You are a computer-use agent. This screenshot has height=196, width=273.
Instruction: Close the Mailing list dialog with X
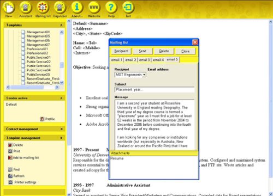(x=195, y=42)
